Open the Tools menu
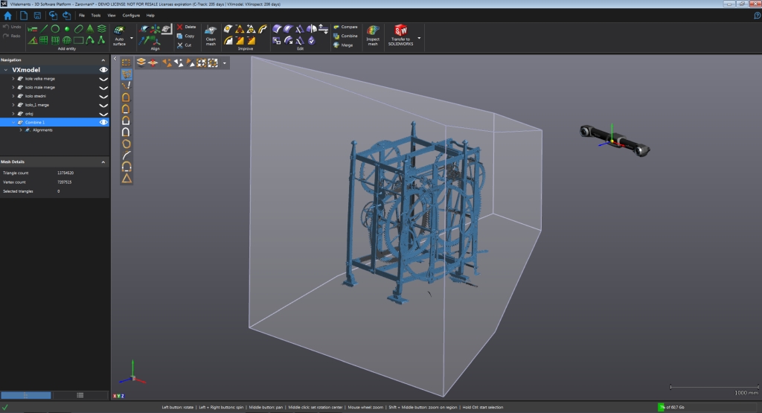Screen dimensions: 762x413 [x=95, y=15]
